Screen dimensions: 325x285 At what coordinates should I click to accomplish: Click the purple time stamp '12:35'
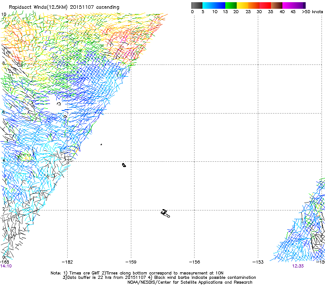click(298, 266)
